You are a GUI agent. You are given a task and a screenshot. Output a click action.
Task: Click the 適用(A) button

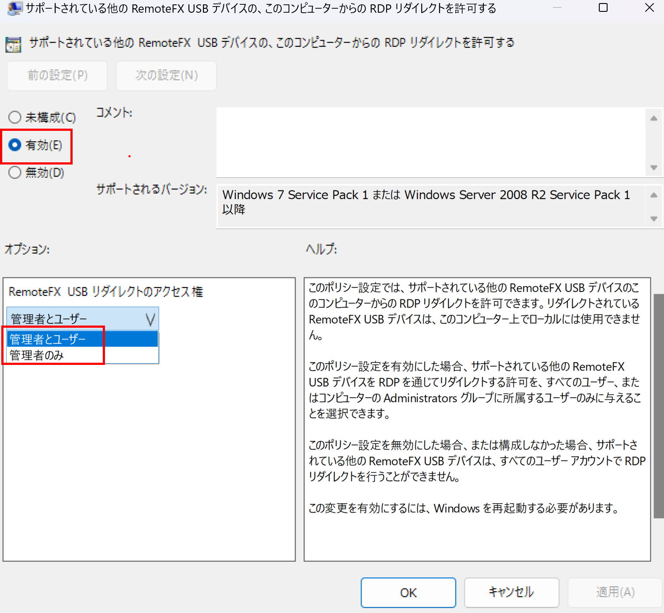[615, 592]
